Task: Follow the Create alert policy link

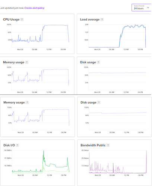Action: (34, 8)
